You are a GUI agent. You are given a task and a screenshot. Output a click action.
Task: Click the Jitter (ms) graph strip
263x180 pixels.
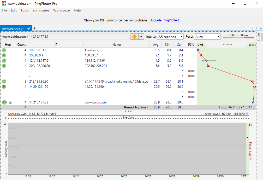(128, 119)
